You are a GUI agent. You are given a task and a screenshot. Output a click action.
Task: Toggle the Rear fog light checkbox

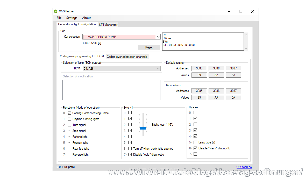[x=69, y=149]
